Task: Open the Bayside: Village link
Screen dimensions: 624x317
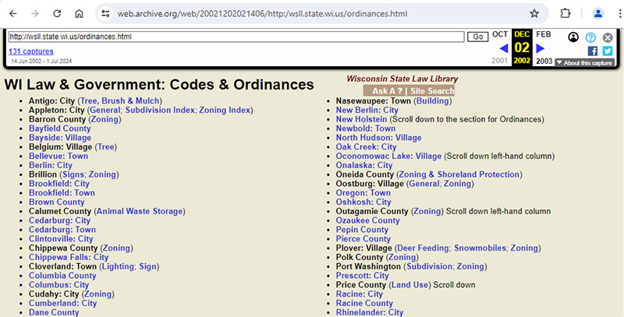Action: [60, 137]
